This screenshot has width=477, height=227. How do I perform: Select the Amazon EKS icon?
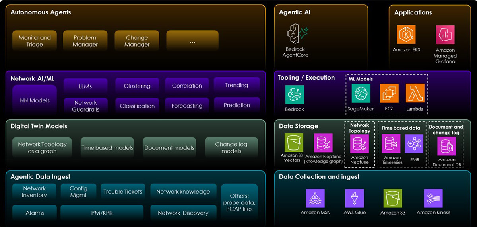[x=406, y=35]
